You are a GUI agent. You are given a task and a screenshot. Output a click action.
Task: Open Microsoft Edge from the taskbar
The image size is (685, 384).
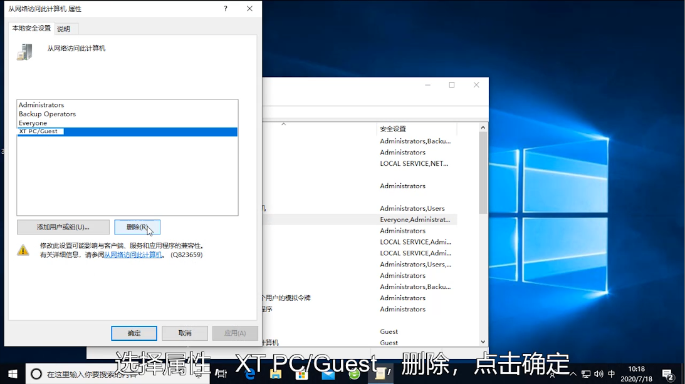[249, 374]
